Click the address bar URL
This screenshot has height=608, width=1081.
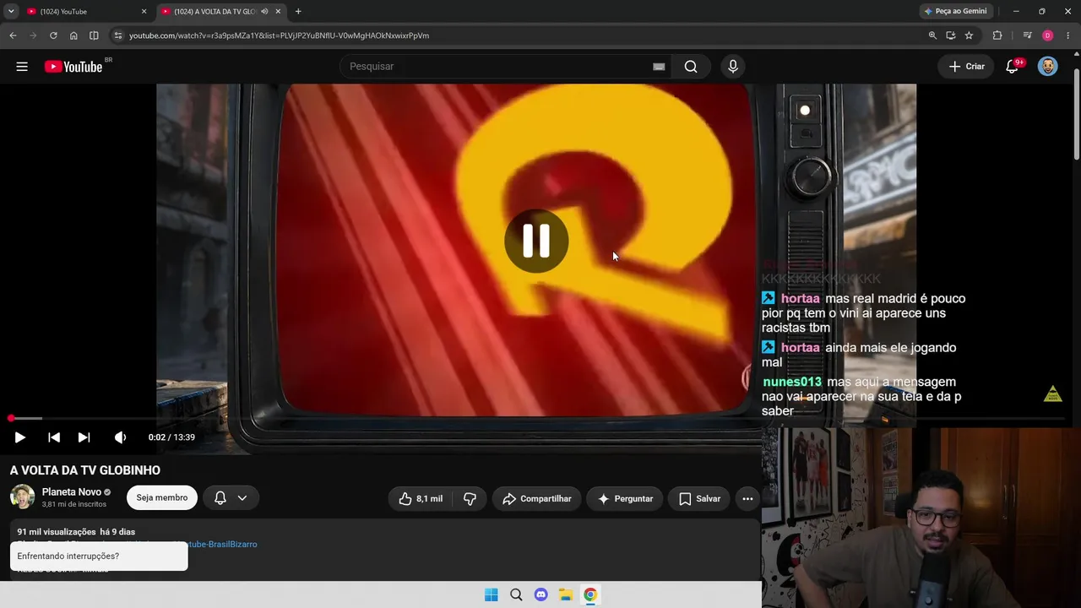click(279, 35)
